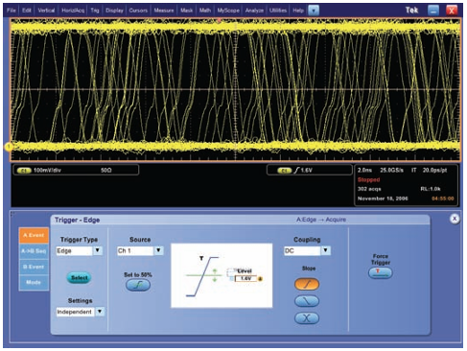Click the Select trigger type button

tap(79, 278)
